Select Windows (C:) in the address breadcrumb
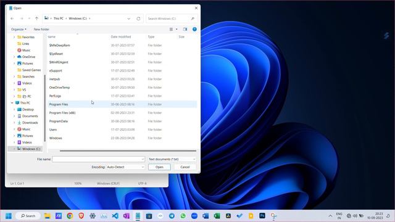395x222 pixels. pyautogui.click(x=78, y=18)
